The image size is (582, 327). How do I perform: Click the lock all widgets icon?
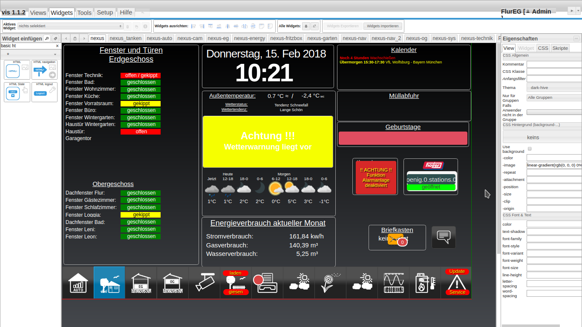[306, 26]
